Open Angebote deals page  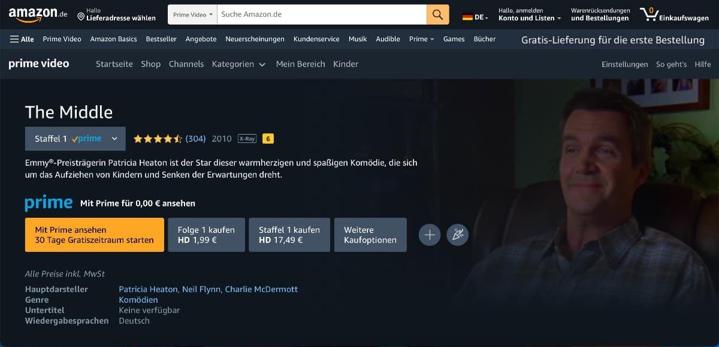(x=201, y=39)
